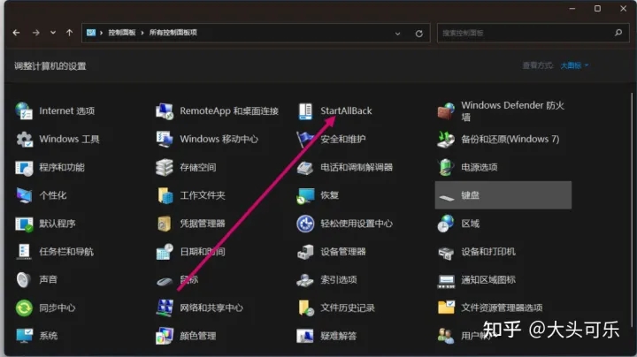Expand address bar history dropdown

click(x=397, y=34)
